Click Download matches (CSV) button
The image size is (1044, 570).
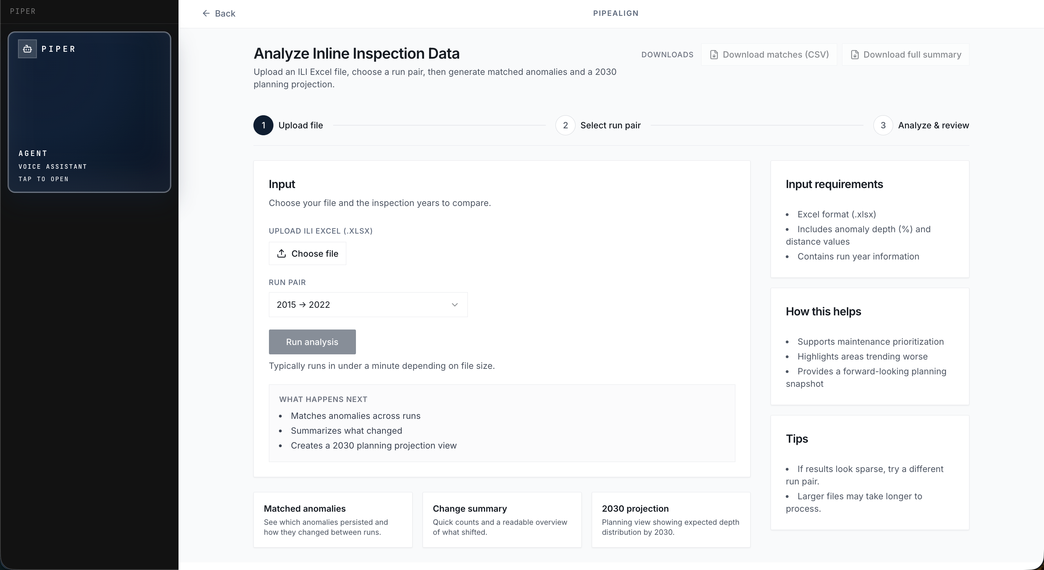(769, 55)
